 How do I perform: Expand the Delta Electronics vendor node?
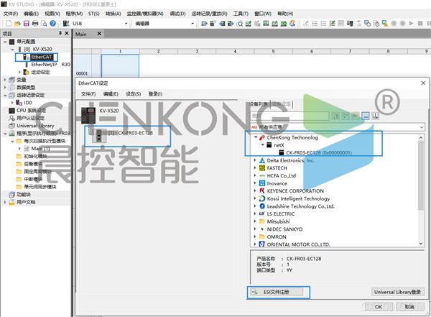(x=254, y=160)
